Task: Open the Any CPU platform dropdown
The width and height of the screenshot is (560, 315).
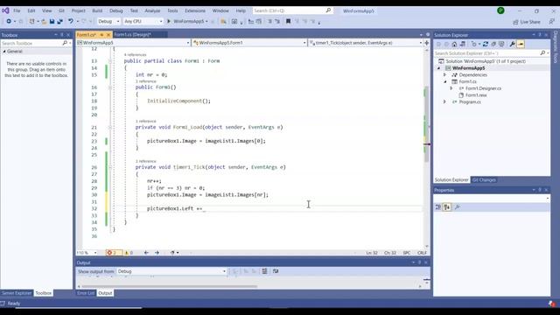Action: tap(143, 21)
